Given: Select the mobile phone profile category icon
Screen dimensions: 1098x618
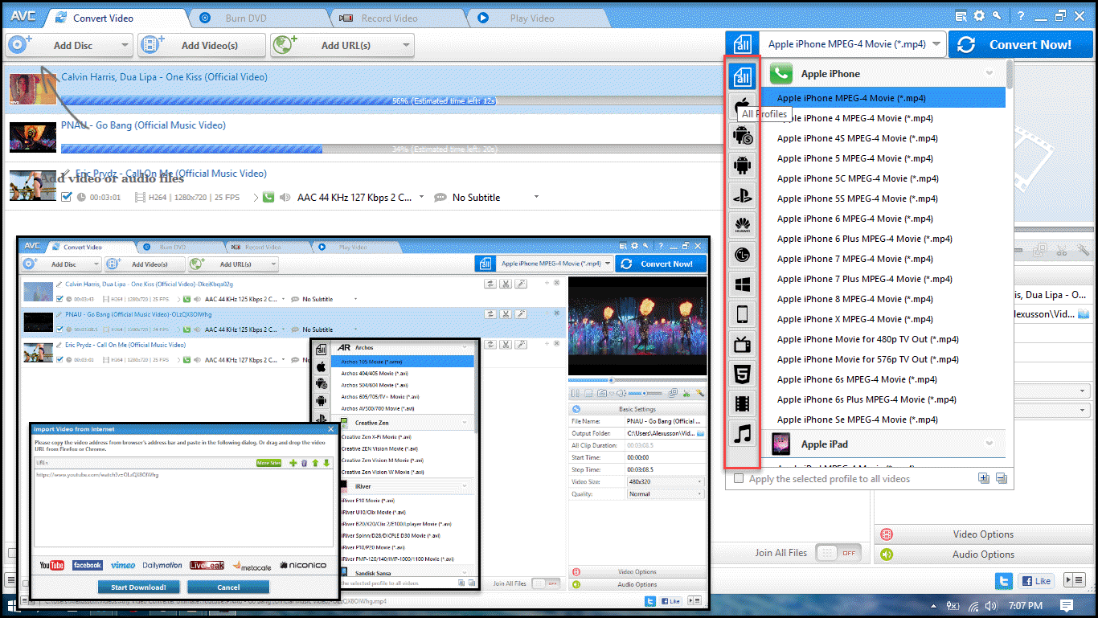Looking at the screenshot, I should tap(743, 314).
